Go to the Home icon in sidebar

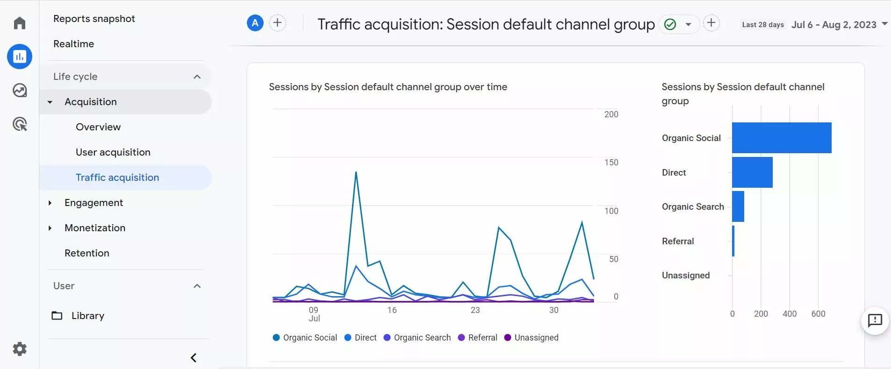pos(20,23)
